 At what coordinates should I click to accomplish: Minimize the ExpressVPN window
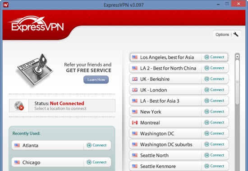click(218, 4)
